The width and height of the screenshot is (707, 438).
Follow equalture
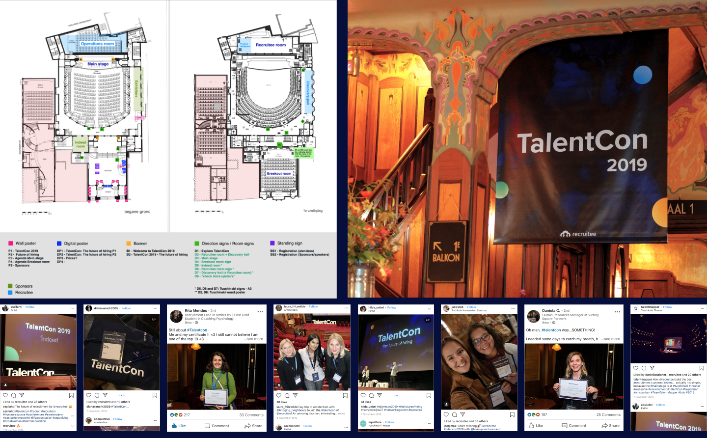(x=389, y=422)
